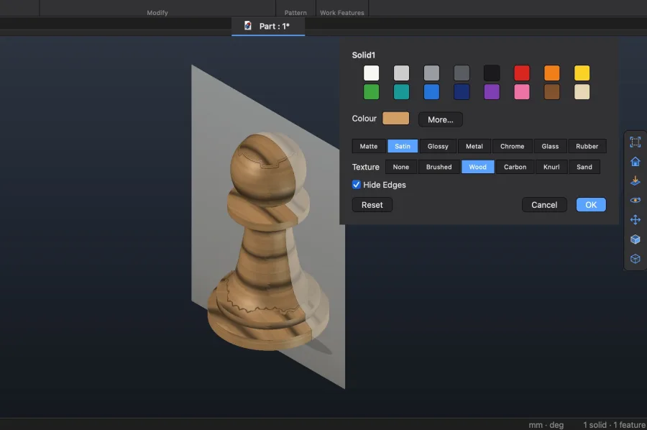The image size is (647, 430).
Task: Click the 'Solid1' dialog title text
Action: pos(363,55)
